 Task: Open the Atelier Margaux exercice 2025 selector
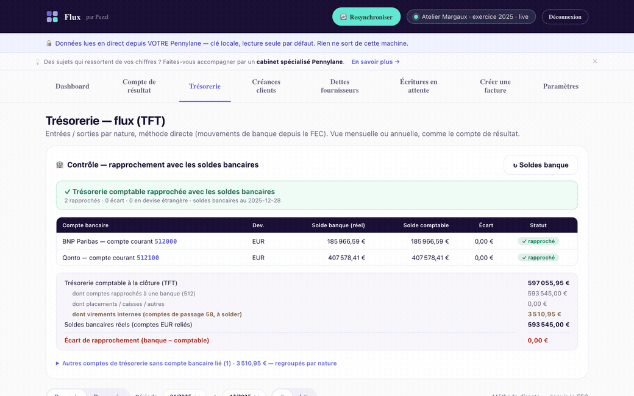[x=471, y=16]
